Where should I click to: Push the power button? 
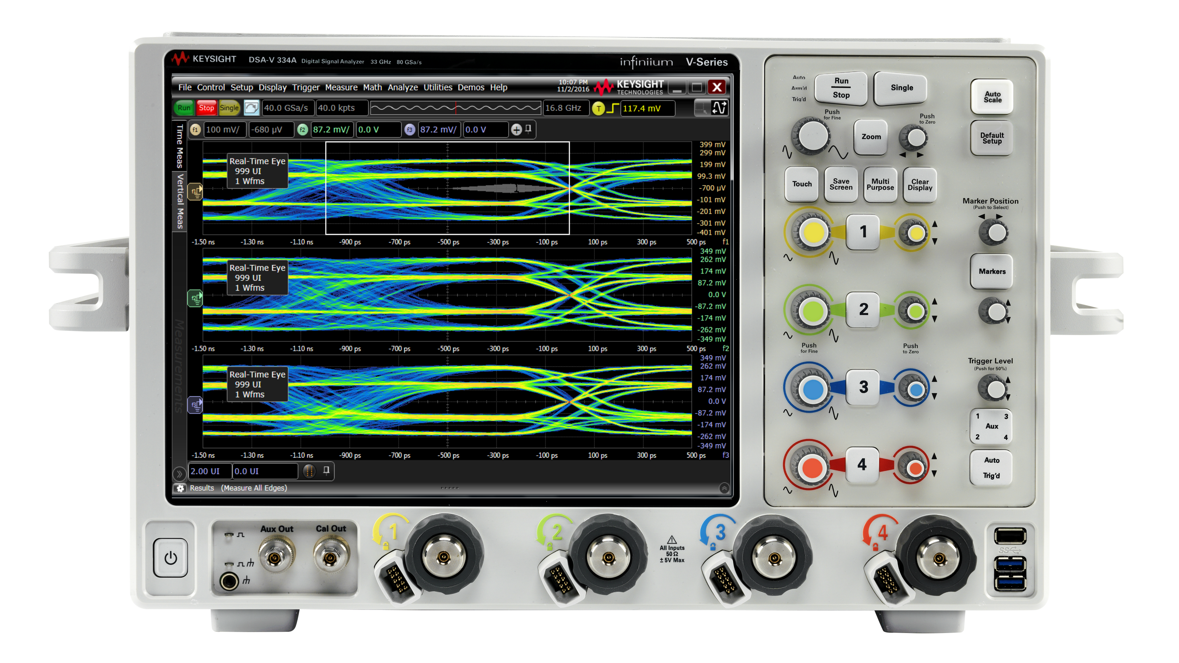[x=170, y=558]
